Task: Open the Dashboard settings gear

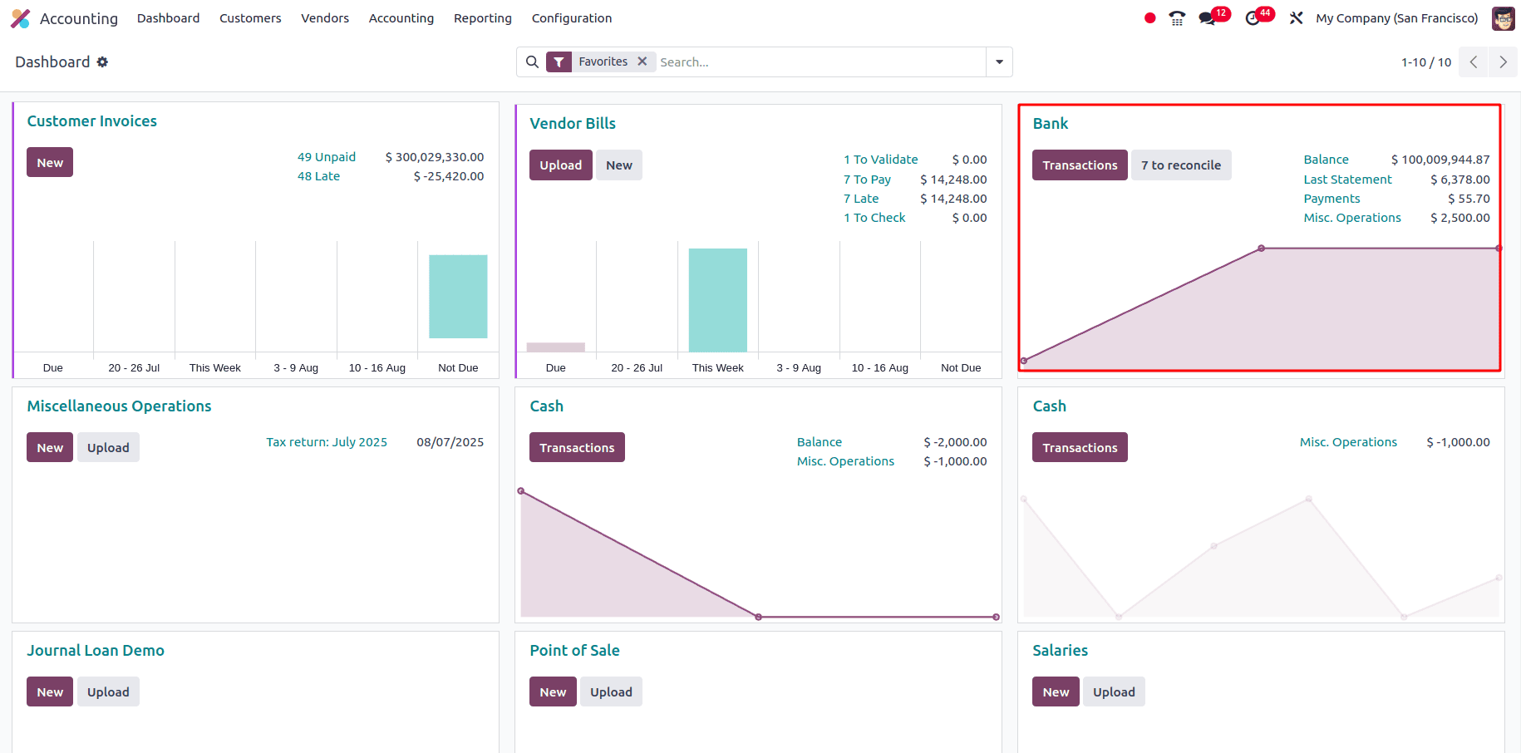Action: pos(102,62)
